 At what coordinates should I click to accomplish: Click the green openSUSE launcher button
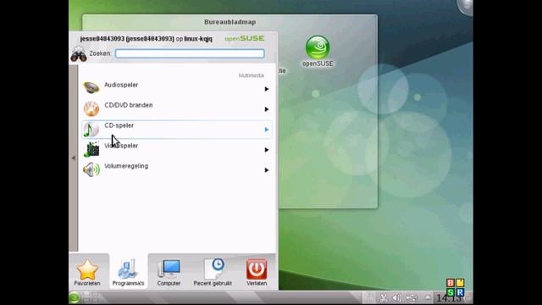click(75, 297)
